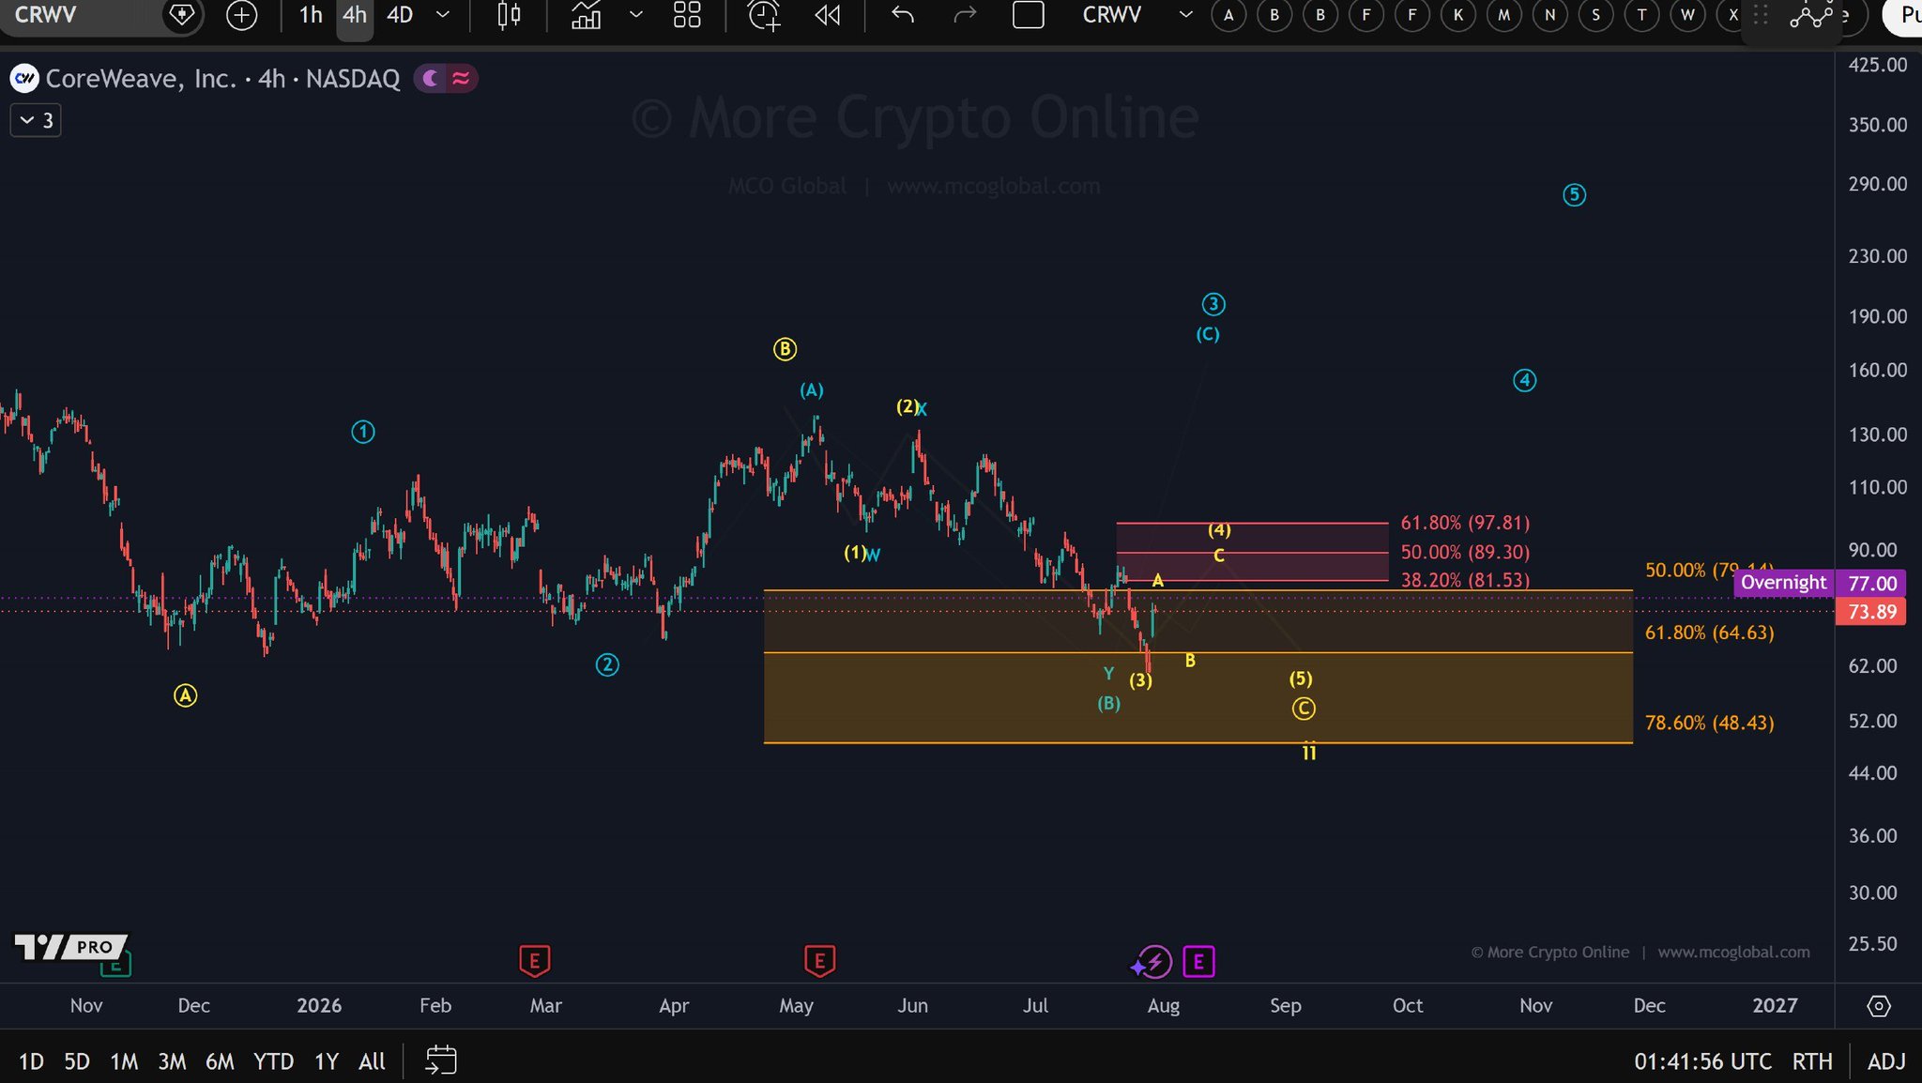Image resolution: width=1922 pixels, height=1083 pixels.
Task: Select the 61.80% (64.63) Fibonacci label
Action: 1709,633
